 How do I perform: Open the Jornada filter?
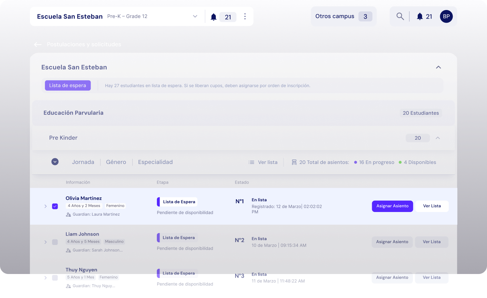(x=83, y=162)
